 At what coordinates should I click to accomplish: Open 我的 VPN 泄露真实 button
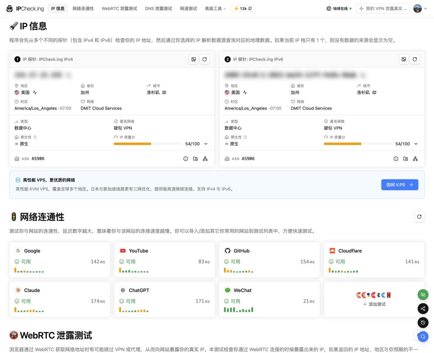click(x=383, y=9)
